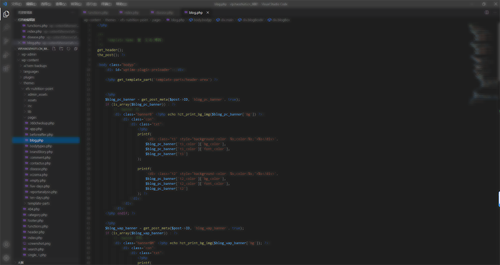Open single_1.php in file tree
500x265 pixels.
coord(37,255)
